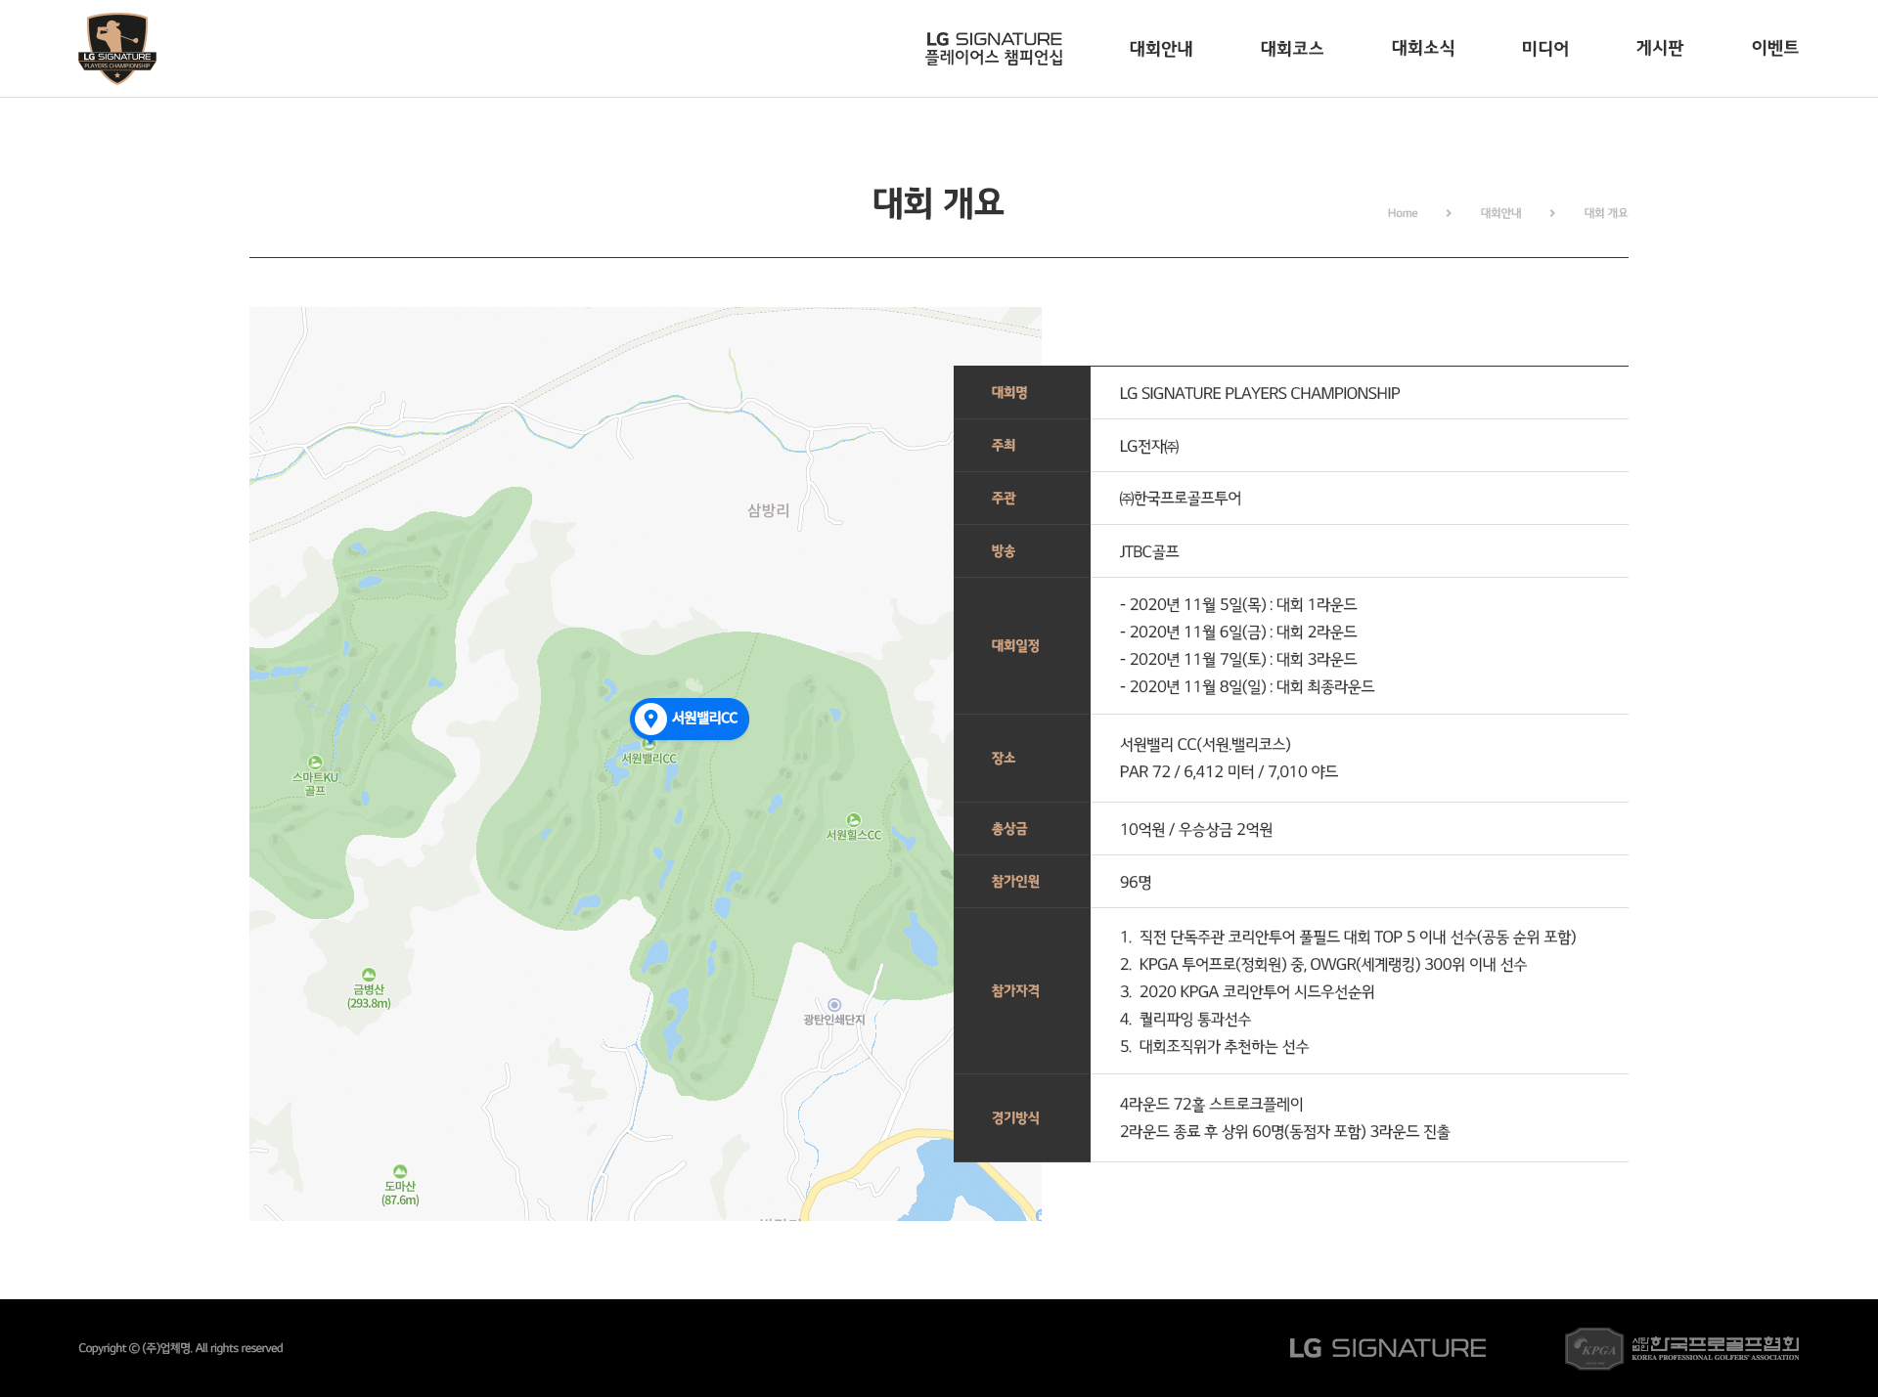The width and height of the screenshot is (1878, 1397).
Task: Click the ㈜한국프로골프투어 value
Action: [x=1181, y=499]
